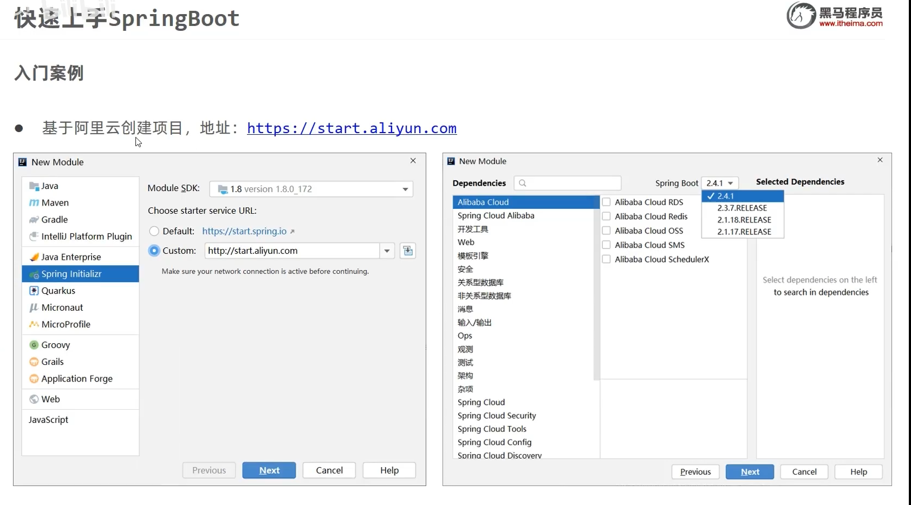Click the Dependencies search field
This screenshot has width=911, height=505.
[568, 183]
